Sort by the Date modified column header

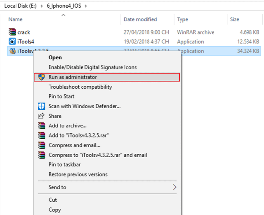tap(140, 19)
